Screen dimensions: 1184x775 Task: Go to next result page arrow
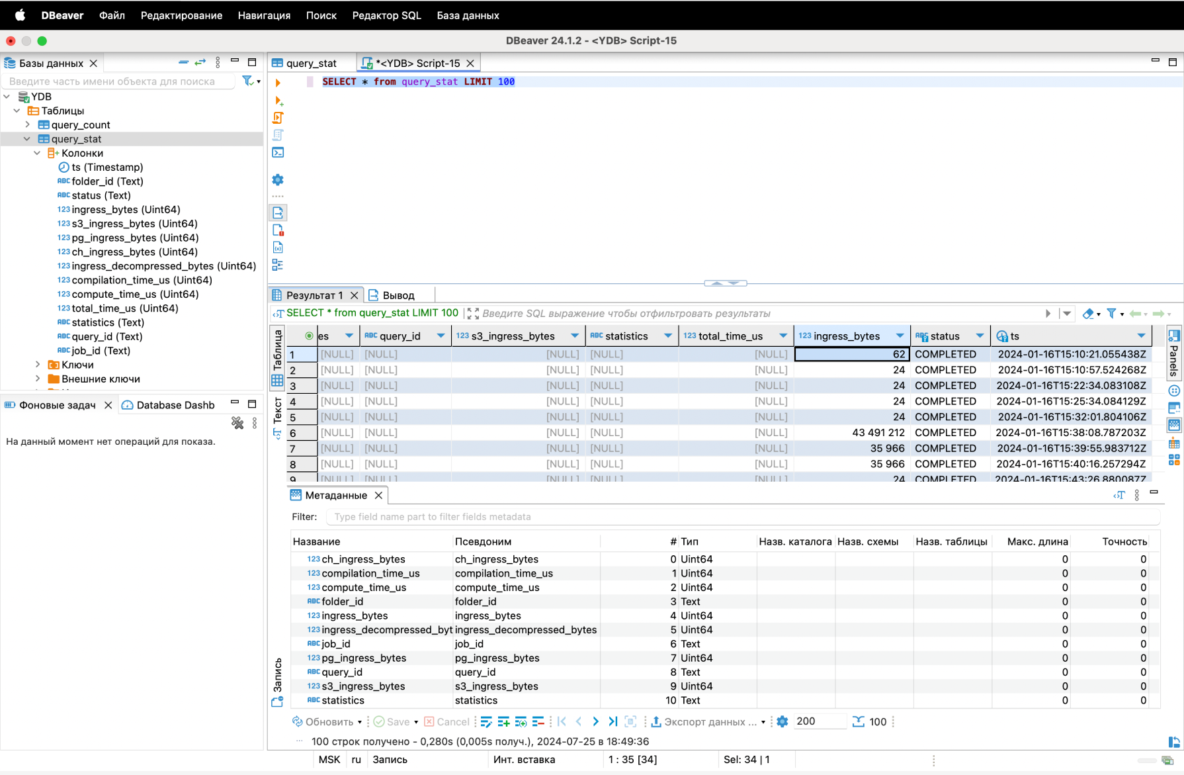pyautogui.click(x=595, y=721)
